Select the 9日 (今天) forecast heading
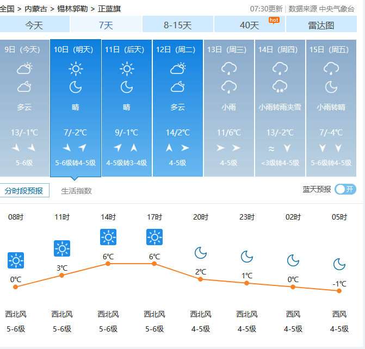This screenshot has height=349, width=365. point(22,49)
